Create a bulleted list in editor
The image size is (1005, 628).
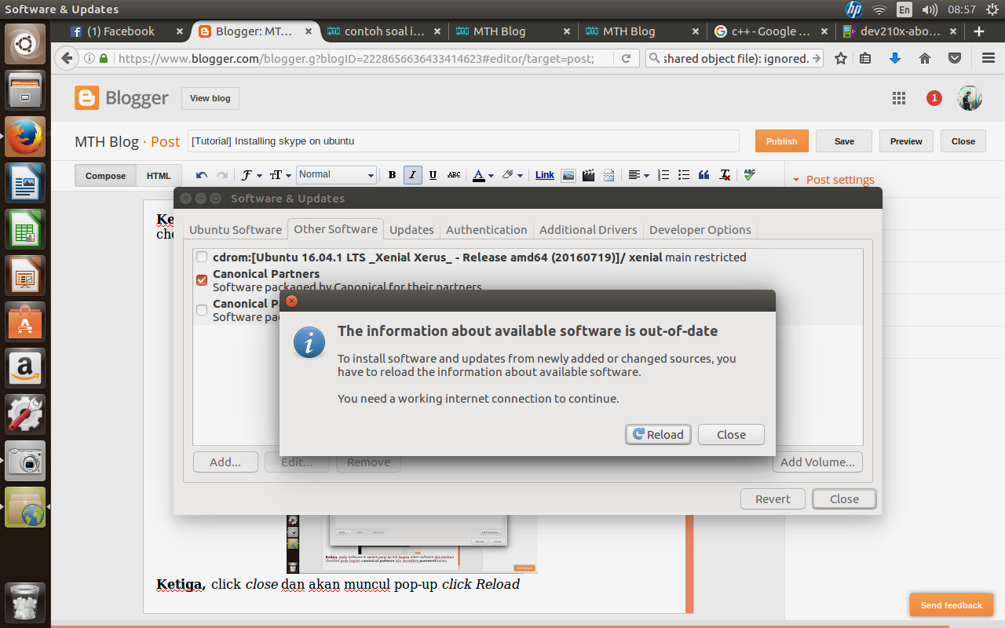pyautogui.click(x=684, y=175)
